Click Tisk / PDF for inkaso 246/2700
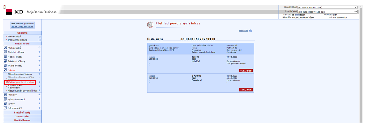 246,90
